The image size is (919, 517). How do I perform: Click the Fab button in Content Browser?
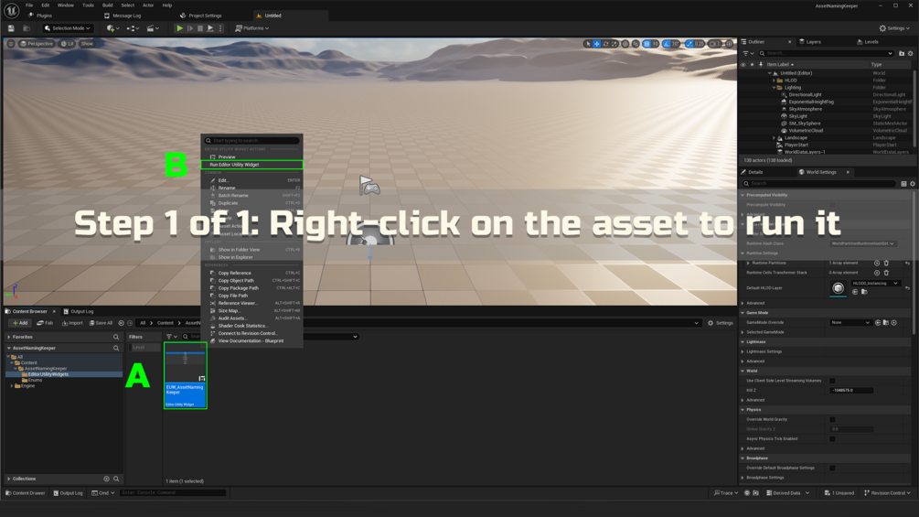click(45, 323)
